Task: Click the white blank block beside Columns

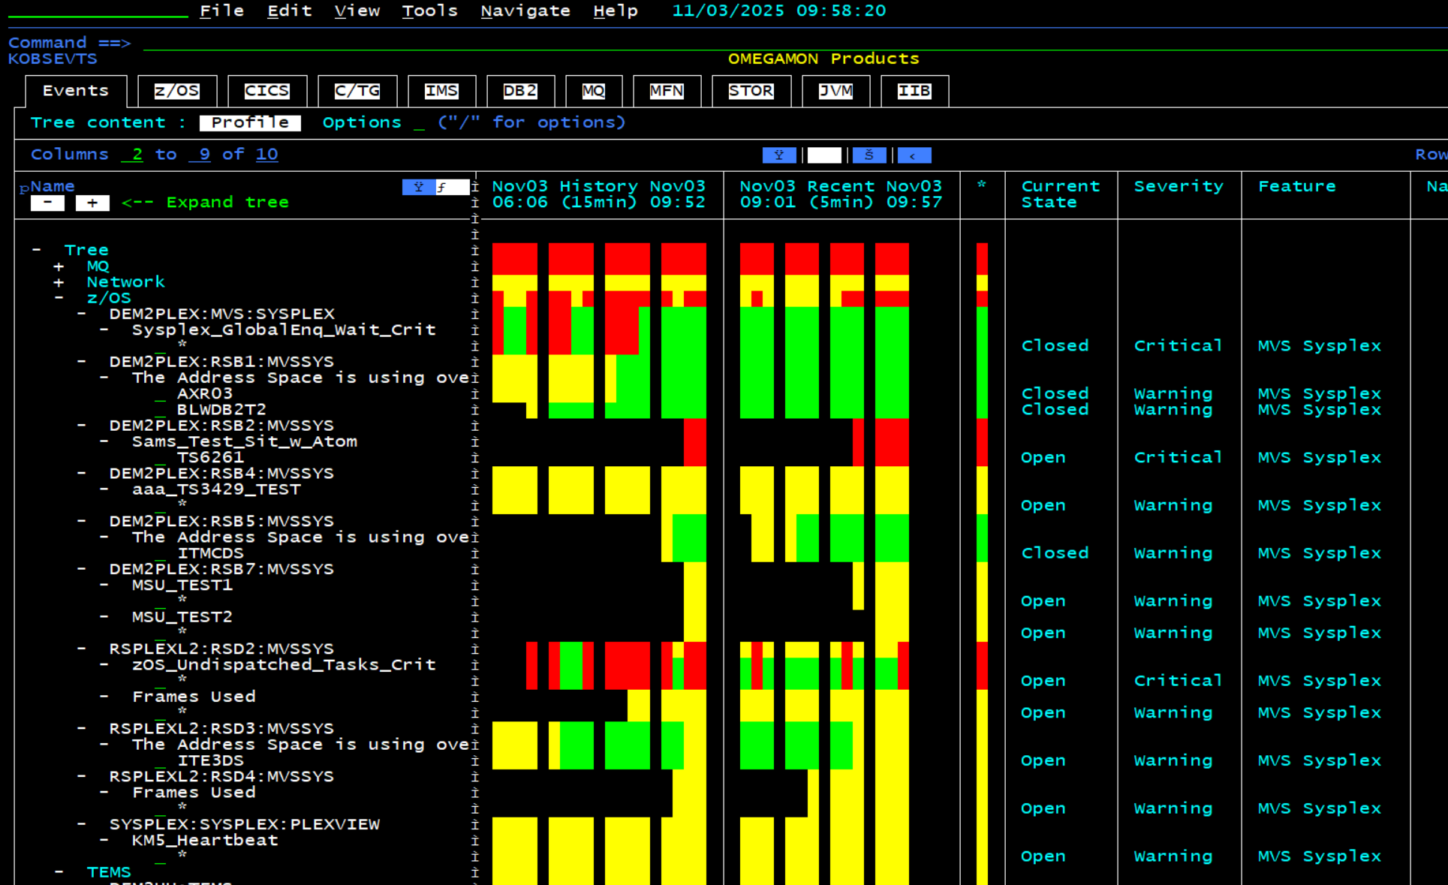Action: (x=824, y=155)
